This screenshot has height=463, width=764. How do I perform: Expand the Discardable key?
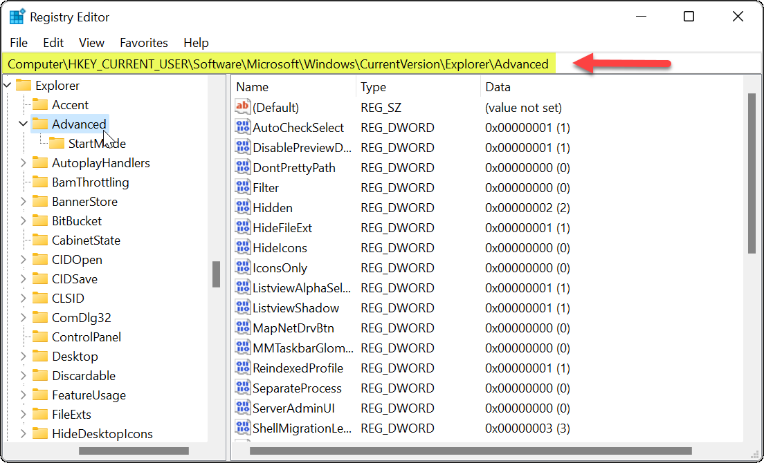tap(23, 376)
